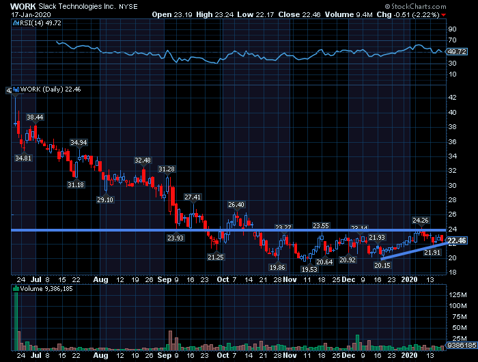Click the 28 mark on the price axis
Screen dimensions: 478x362
452,200
